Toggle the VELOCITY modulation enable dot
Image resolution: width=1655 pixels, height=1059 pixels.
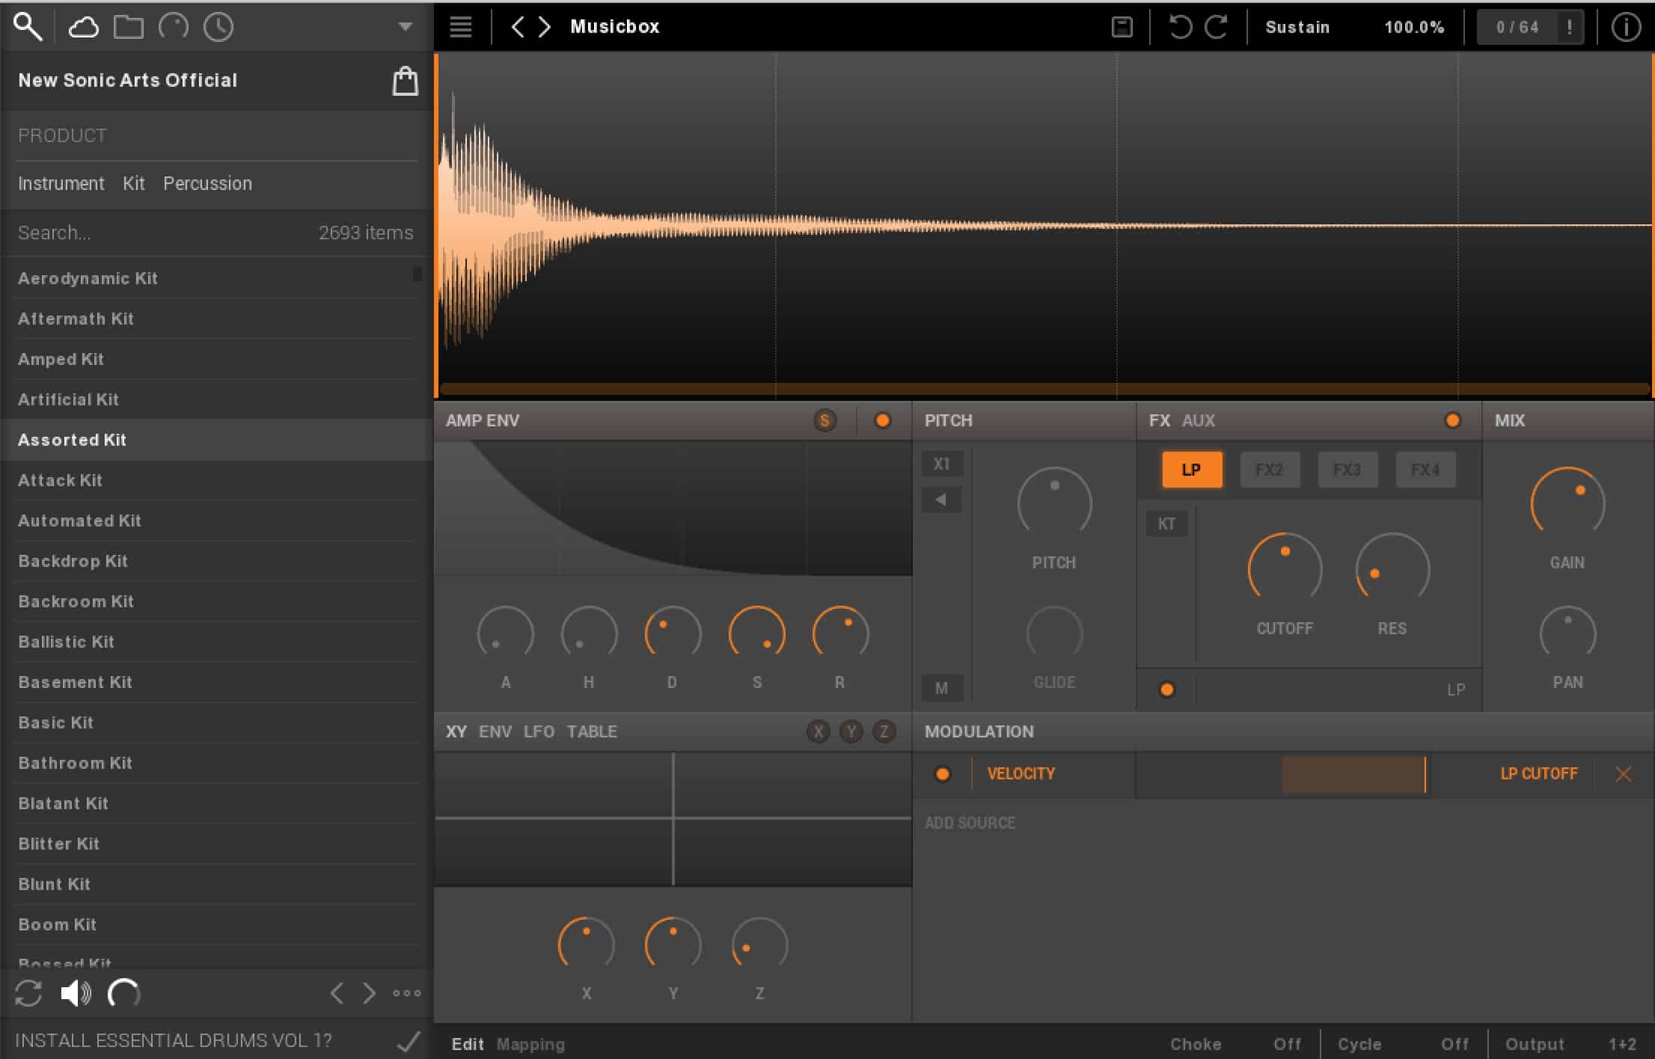click(x=942, y=774)
